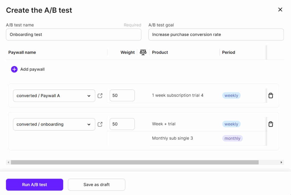Click the purple plus icon to add a paywall
Screen dimensions: 291x195
[14, 69]
